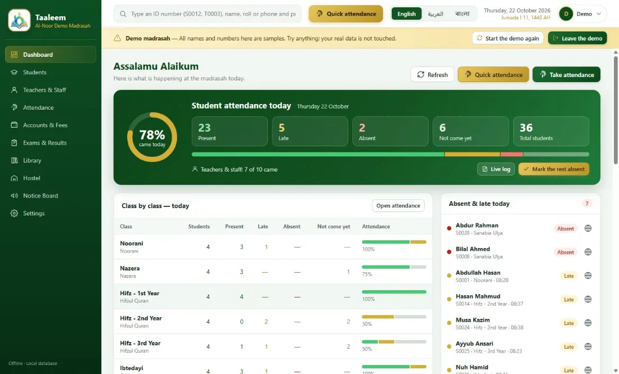The image size is (619, 374).
Task: Open Accounts & Fees section
Action: click(x=51, y=125)
